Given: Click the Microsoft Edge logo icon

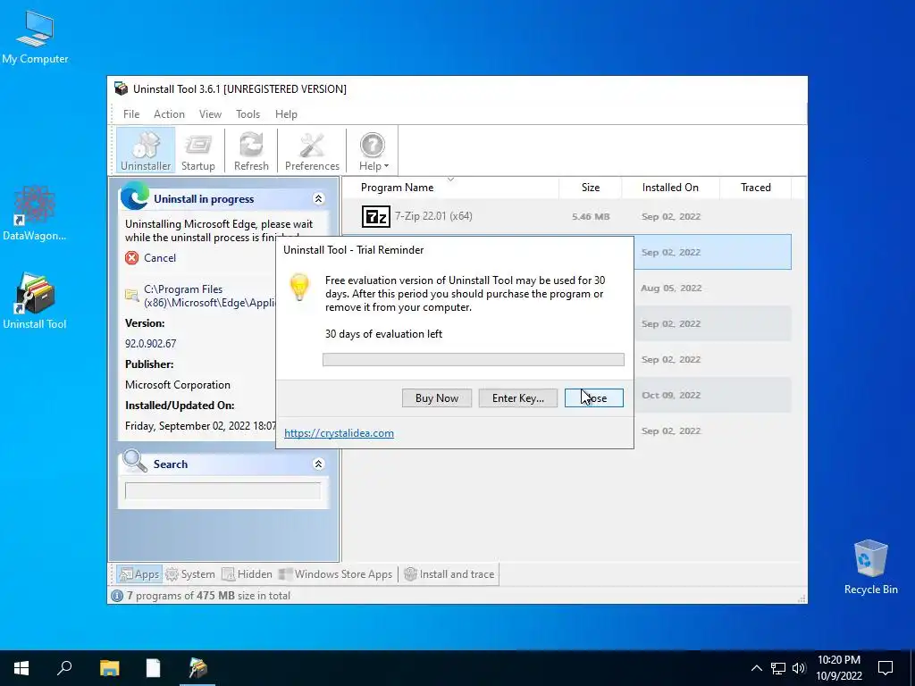Looking at the screenshot, I should pos(135,196).
